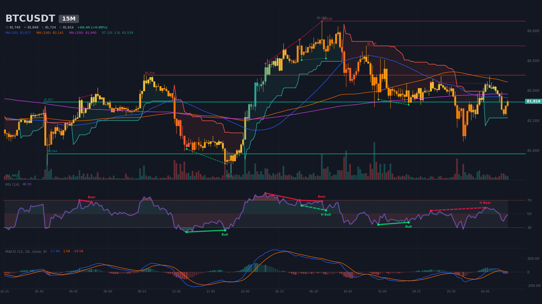Click the current price tag 81,816

(x=534, y=101)
